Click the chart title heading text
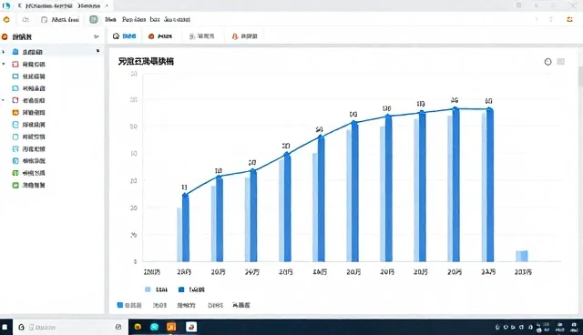 click(x=146, y=61)
